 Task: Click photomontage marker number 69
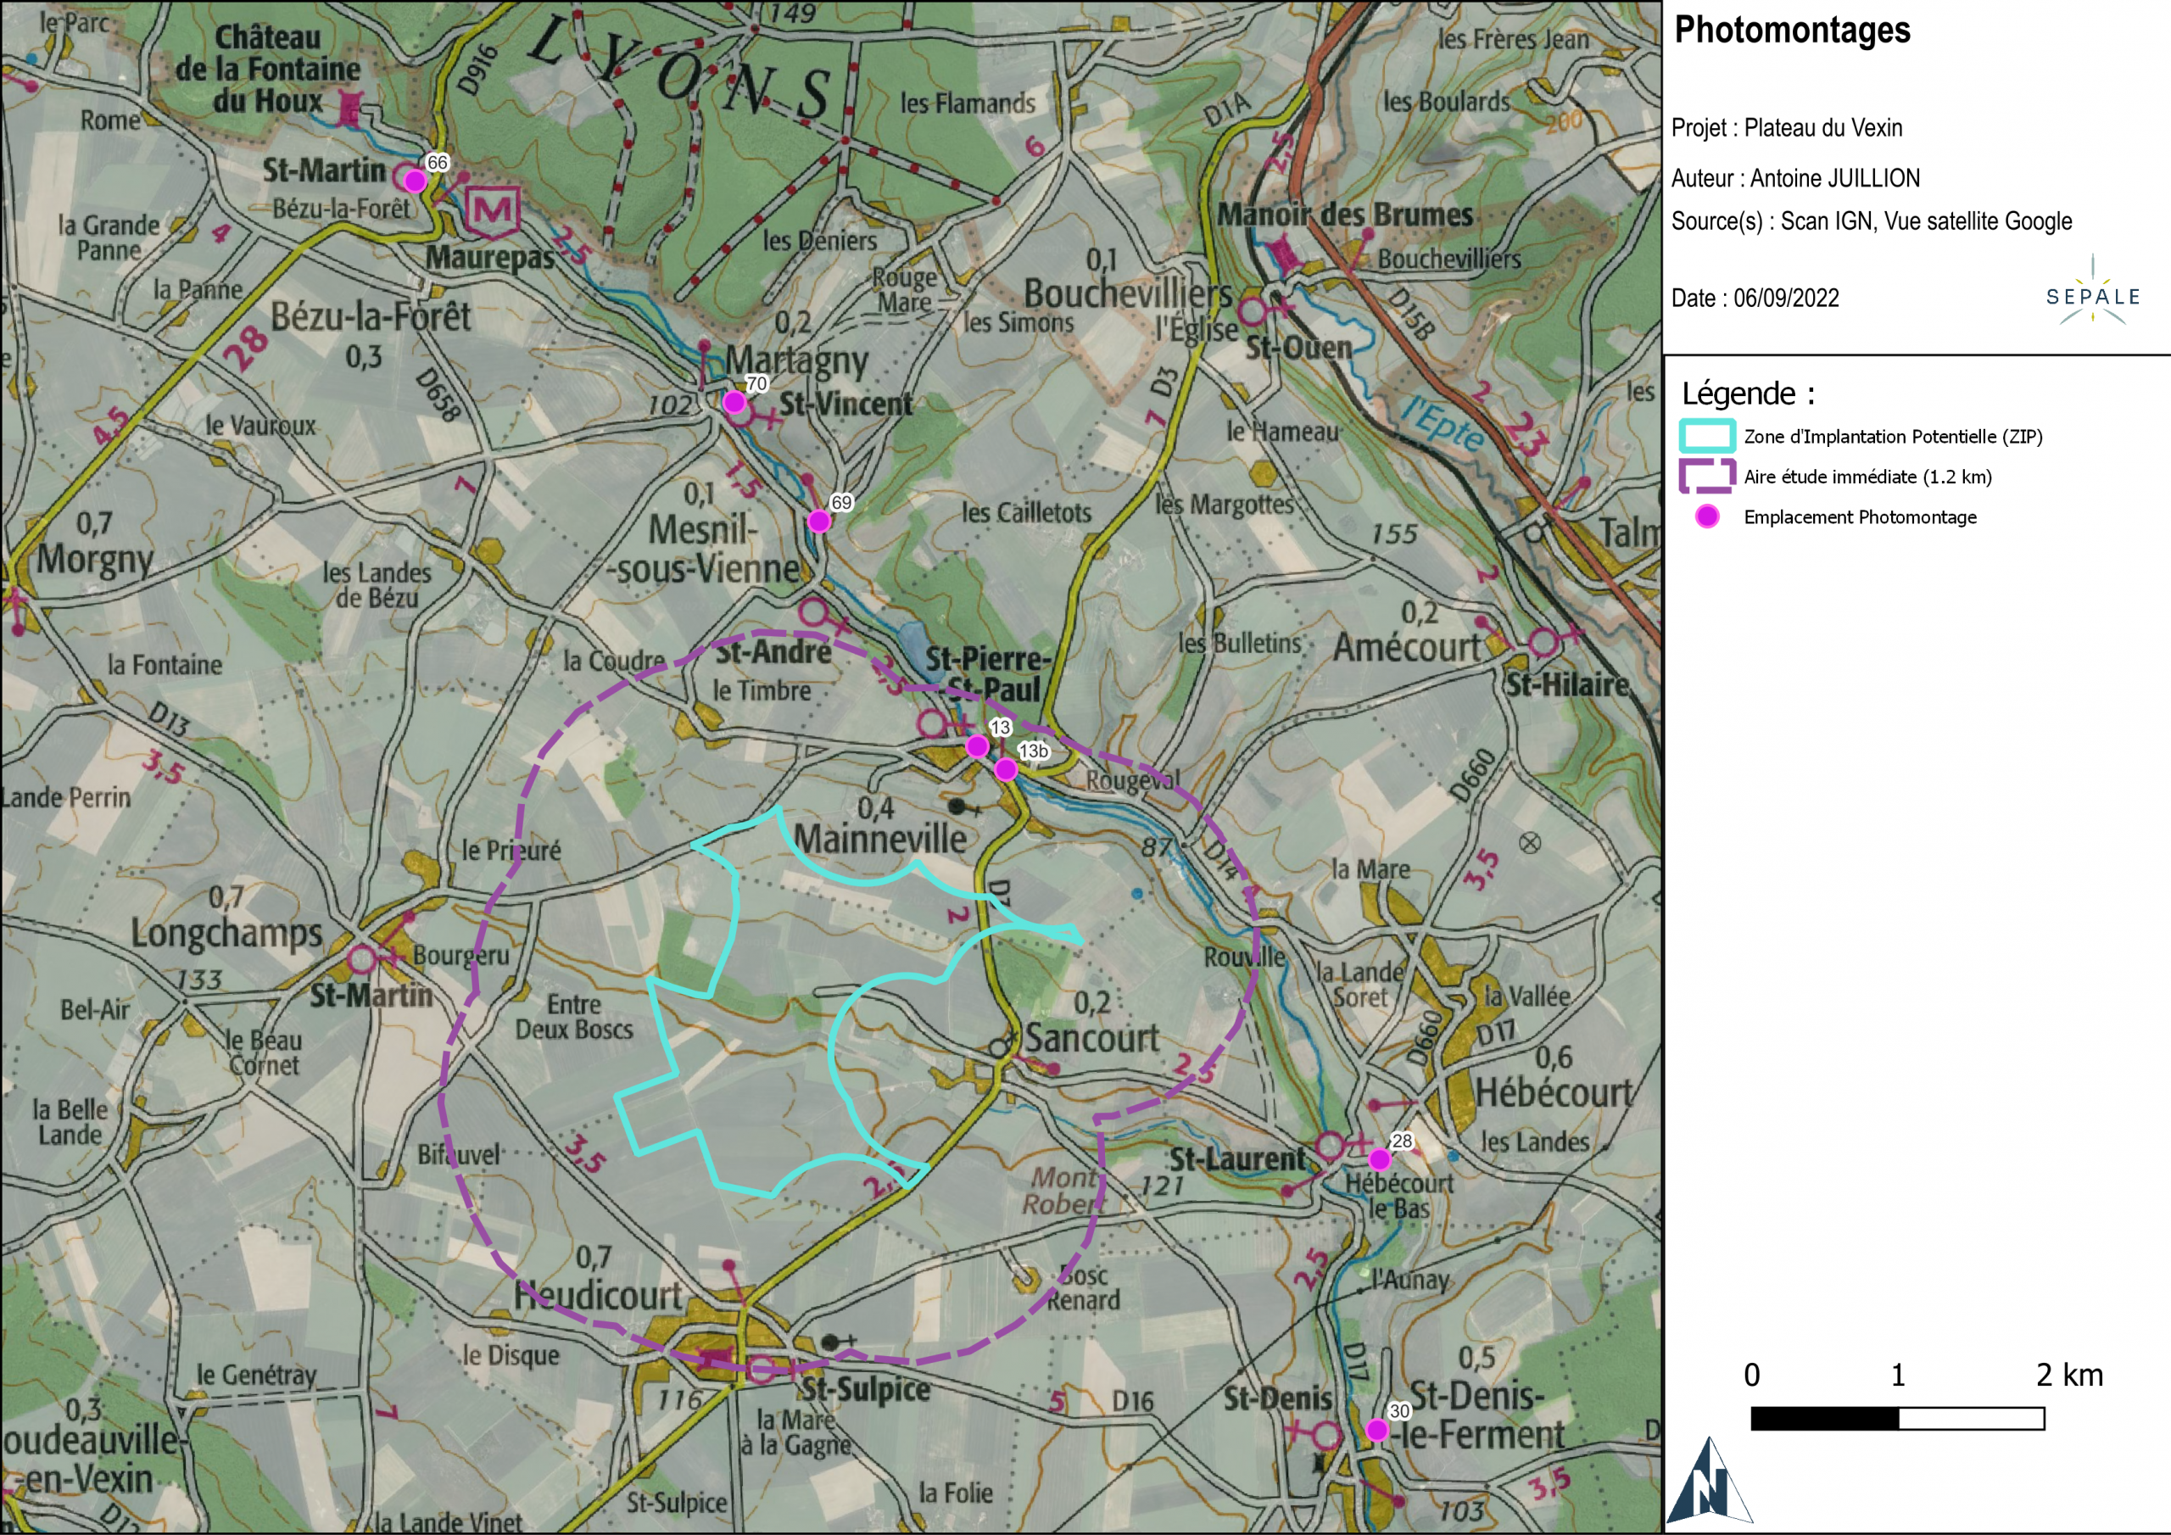pyautogui.click(x=819, y=521)
